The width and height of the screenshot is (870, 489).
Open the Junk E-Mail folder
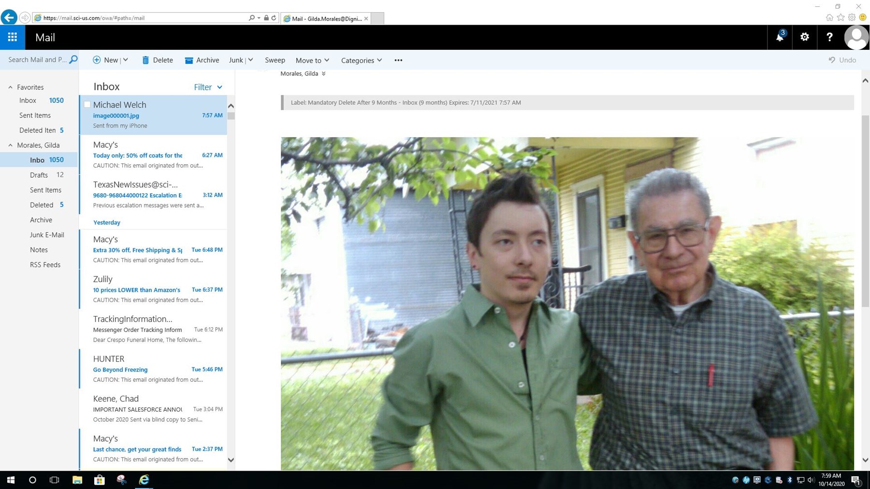(47, 235)
